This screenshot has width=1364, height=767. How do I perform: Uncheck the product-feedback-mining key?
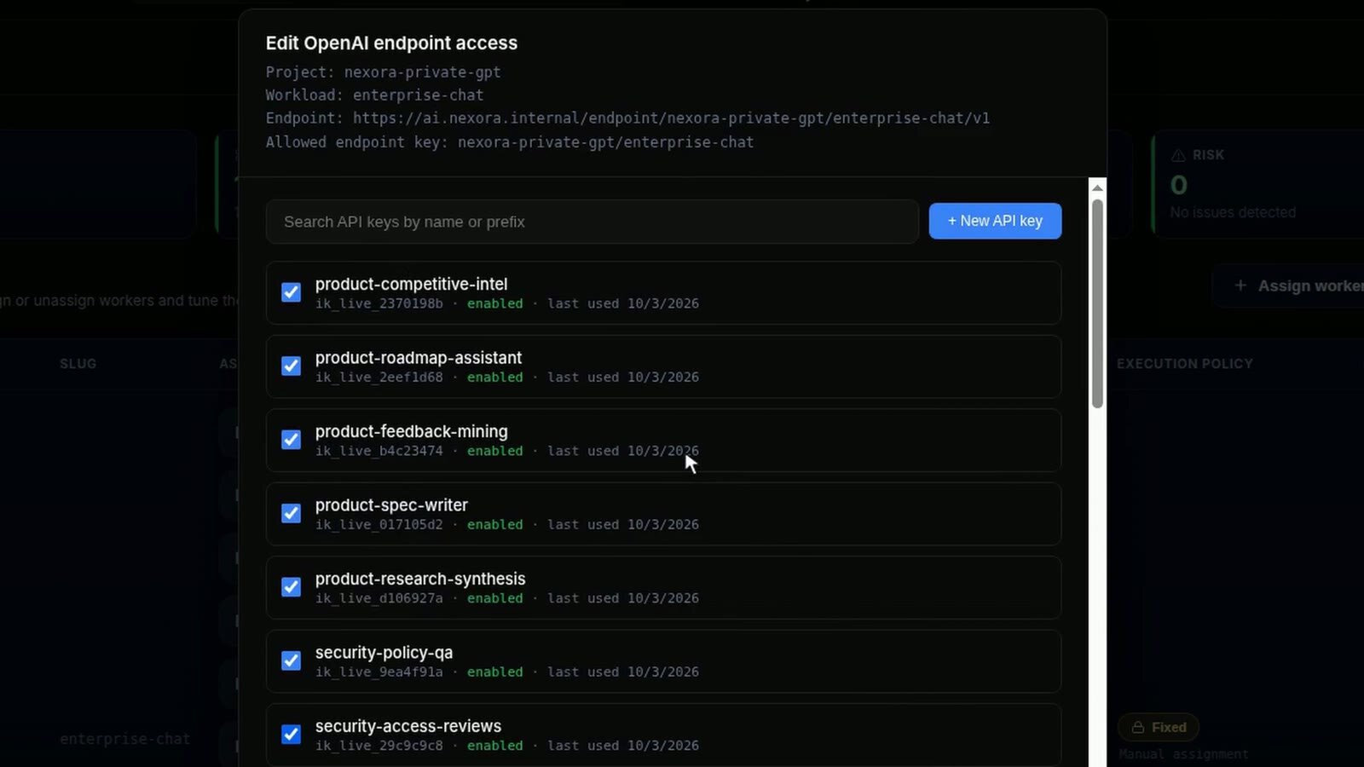coord(291,440)
